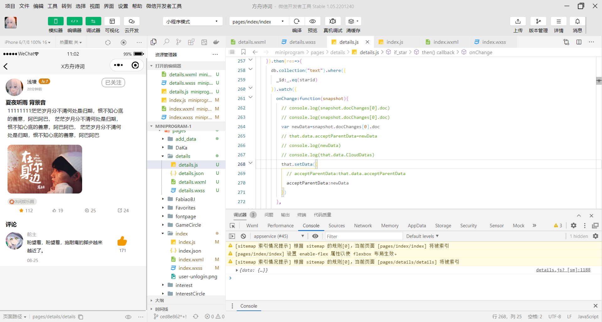Toggle the console live expression eye

315,236
